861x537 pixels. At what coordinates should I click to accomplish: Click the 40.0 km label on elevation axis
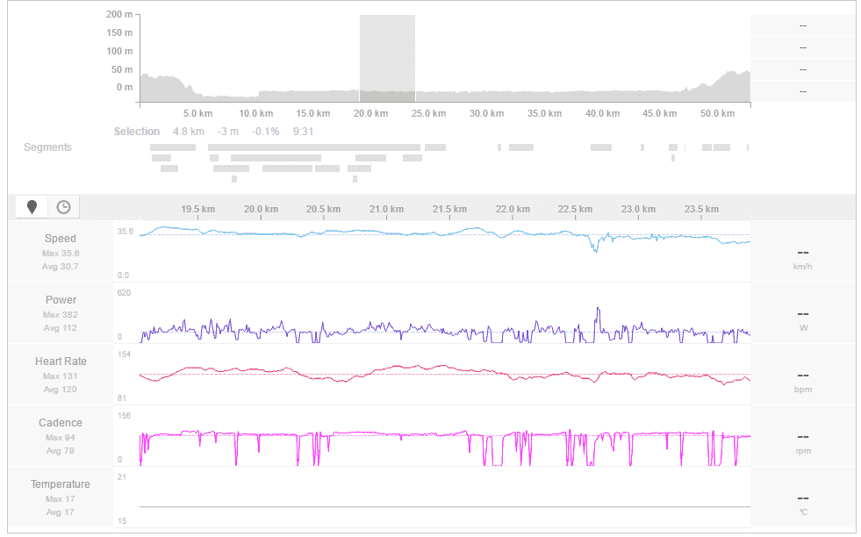[602, 114]
